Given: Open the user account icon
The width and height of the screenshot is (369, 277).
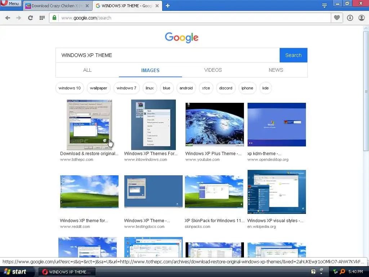Looking at the screenshot, I should (x=361, y=18).
